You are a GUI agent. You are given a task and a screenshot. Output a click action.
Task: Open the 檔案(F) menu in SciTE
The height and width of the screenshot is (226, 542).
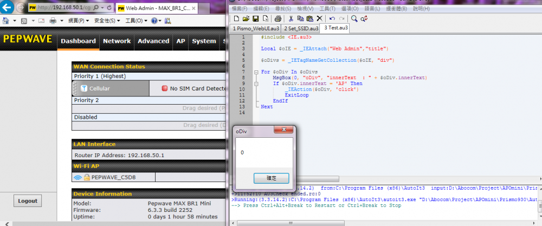(x=240, y=9)
